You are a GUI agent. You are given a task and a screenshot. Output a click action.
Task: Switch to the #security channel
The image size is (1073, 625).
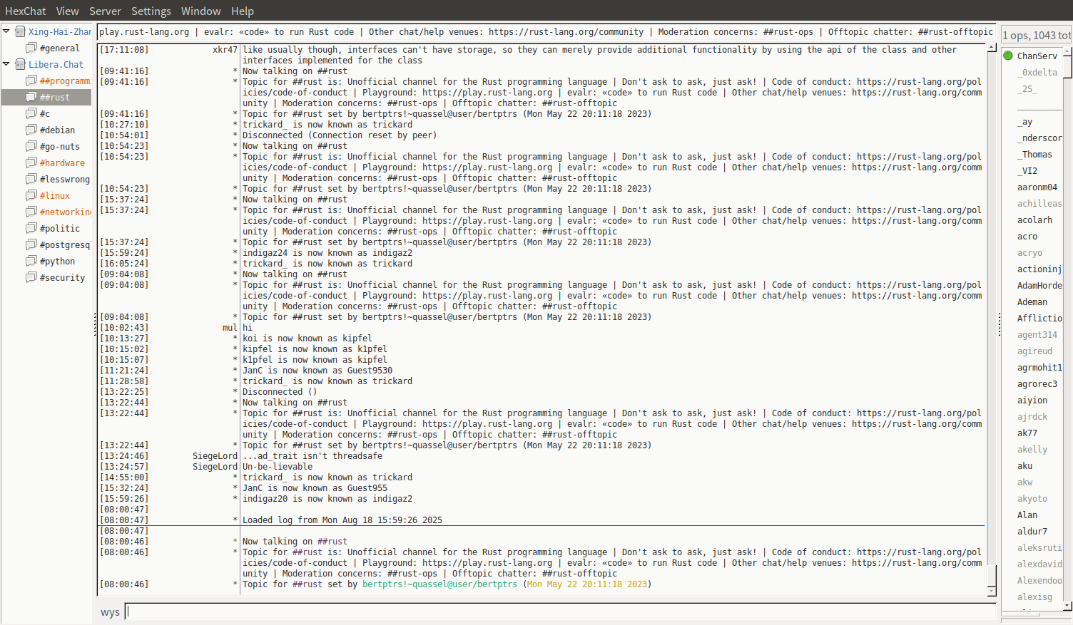pyautogui.click(x=63, y=278)
